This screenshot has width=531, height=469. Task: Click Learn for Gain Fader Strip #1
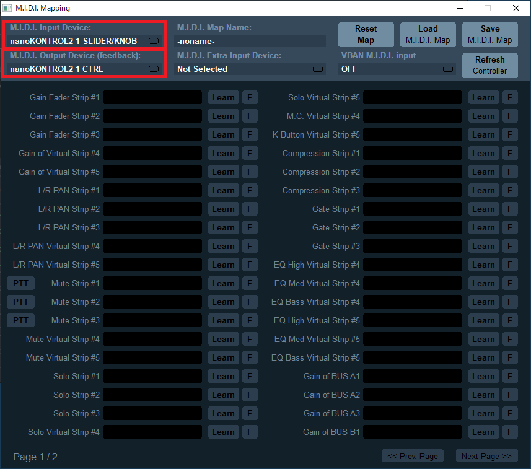click(x=223, y=97)
